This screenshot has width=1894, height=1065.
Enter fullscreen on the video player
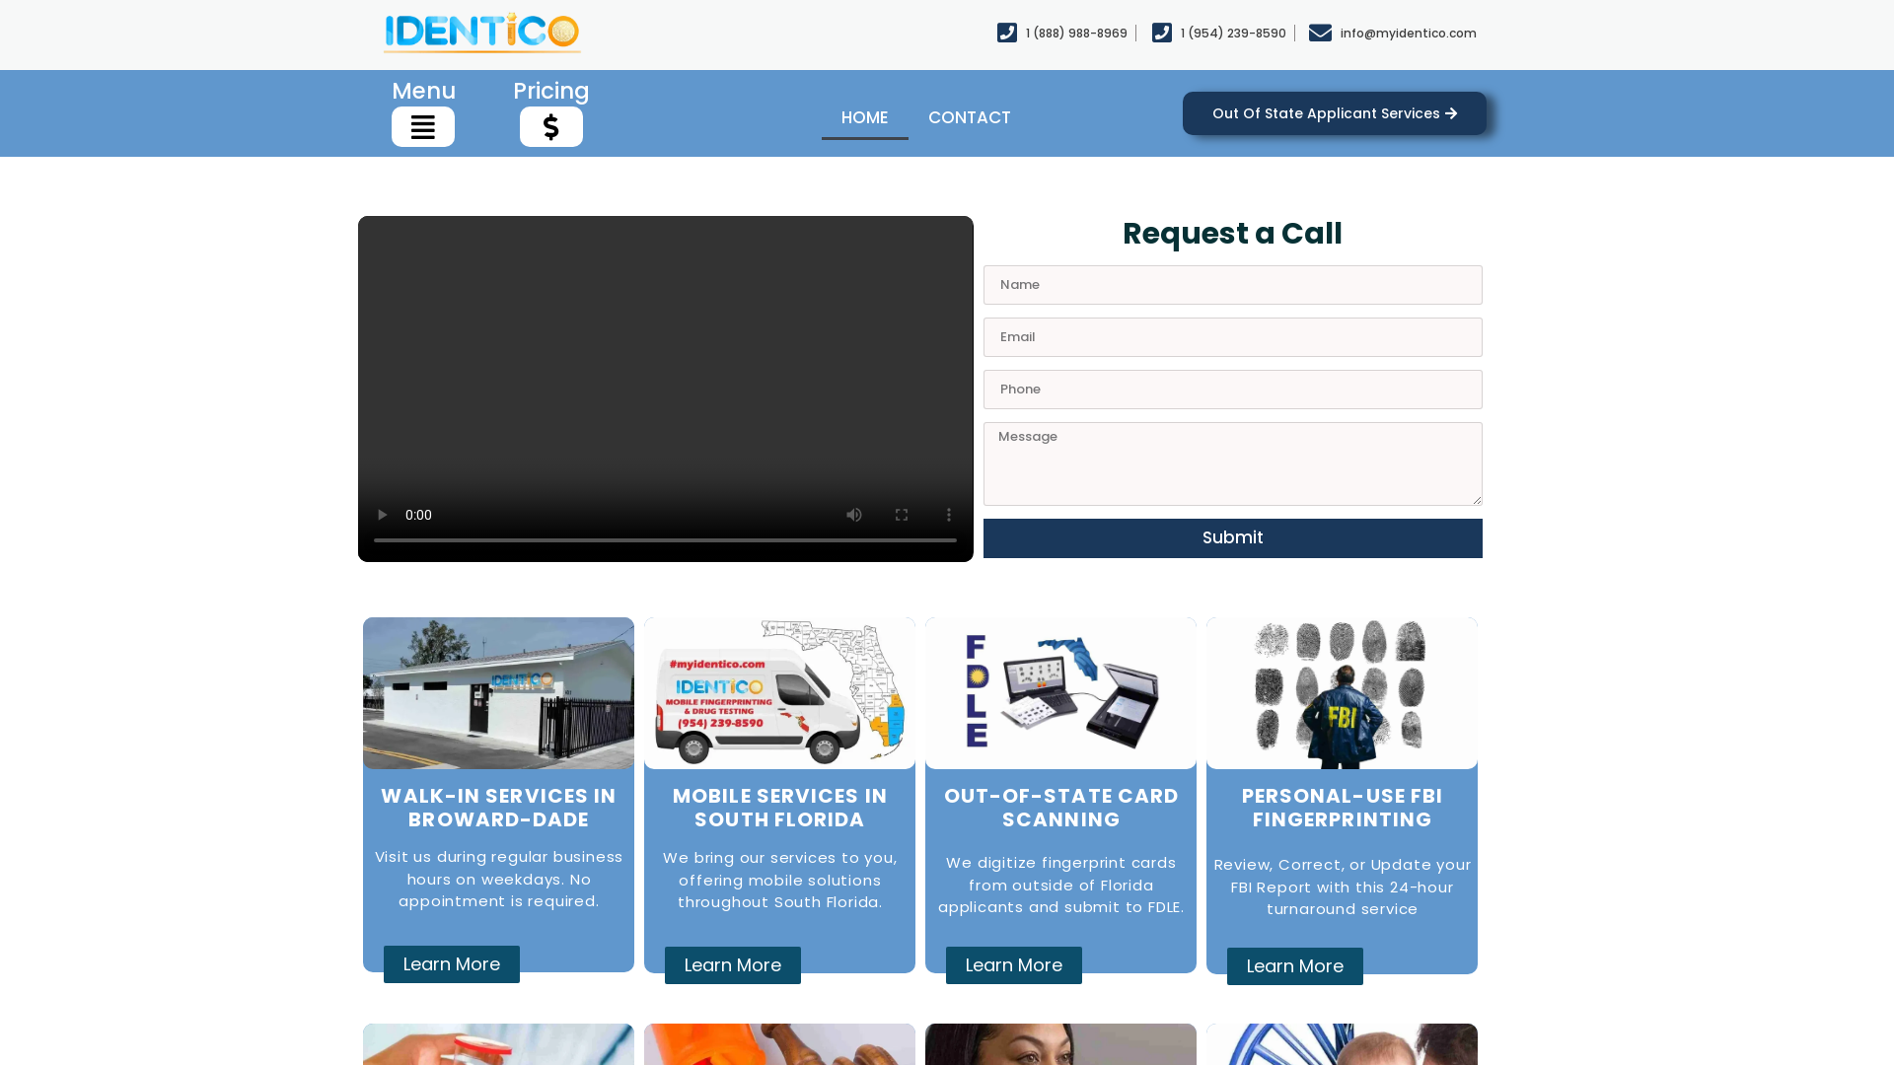pos(902,515)
